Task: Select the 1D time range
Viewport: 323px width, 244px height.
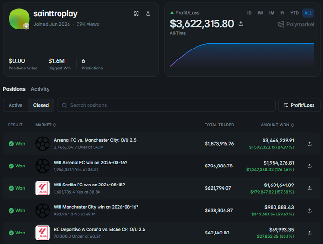Action: (x=249, y=13)
